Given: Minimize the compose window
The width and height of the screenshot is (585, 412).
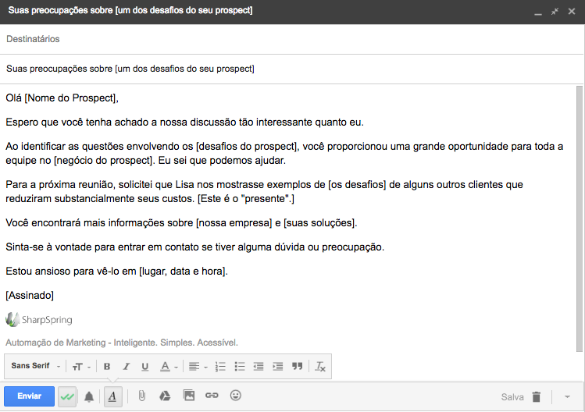Looking at the screenshot, I should (538, 12).
